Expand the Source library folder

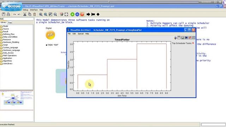click(x=6, y=29)
